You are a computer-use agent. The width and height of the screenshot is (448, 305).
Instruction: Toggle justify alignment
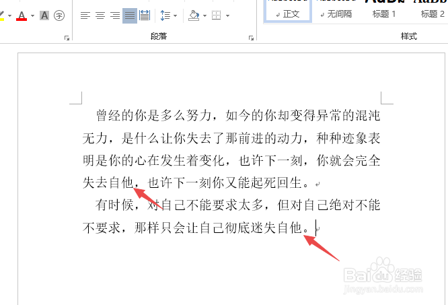point(130,15)
